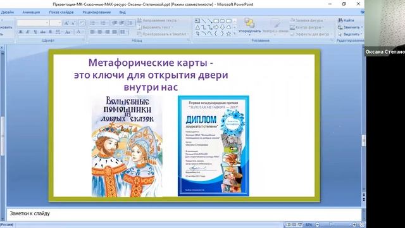Viewport: 405px width, 228px height.
Task: Open the Рецензирование ribbon tab
Action: [96, 12]
